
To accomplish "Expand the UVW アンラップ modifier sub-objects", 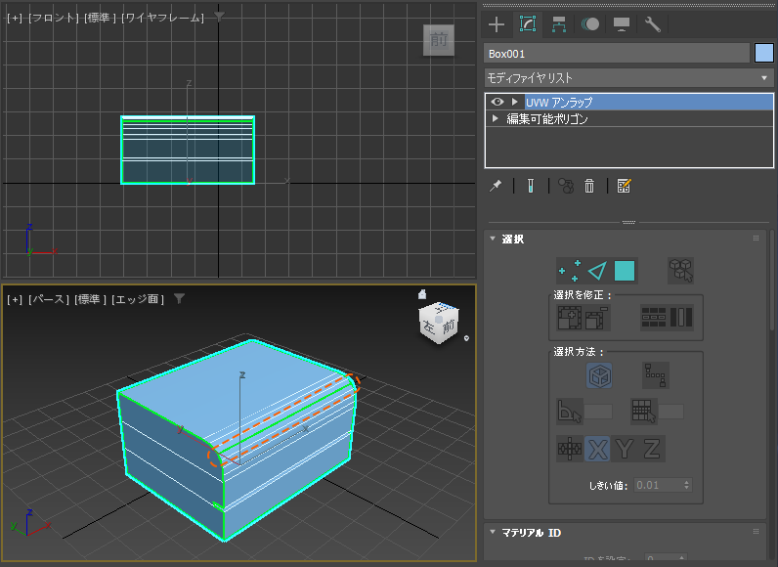I will coord(515,103).
